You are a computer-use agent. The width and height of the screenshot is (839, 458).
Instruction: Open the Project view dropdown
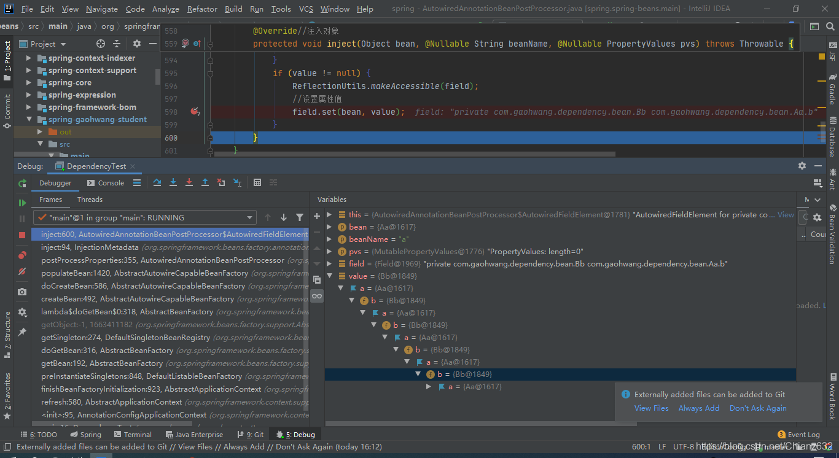tap(42, 44)
